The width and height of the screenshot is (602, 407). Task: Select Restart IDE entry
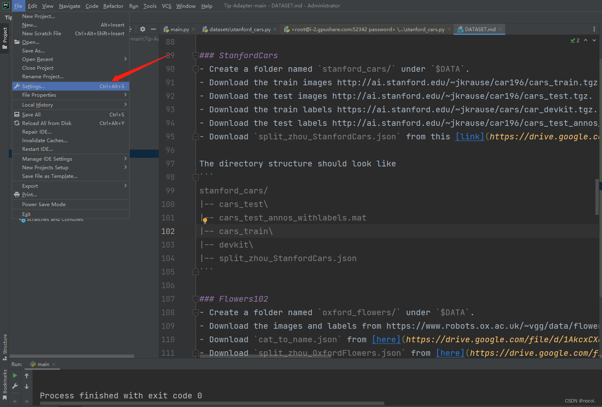click(71, 149)
